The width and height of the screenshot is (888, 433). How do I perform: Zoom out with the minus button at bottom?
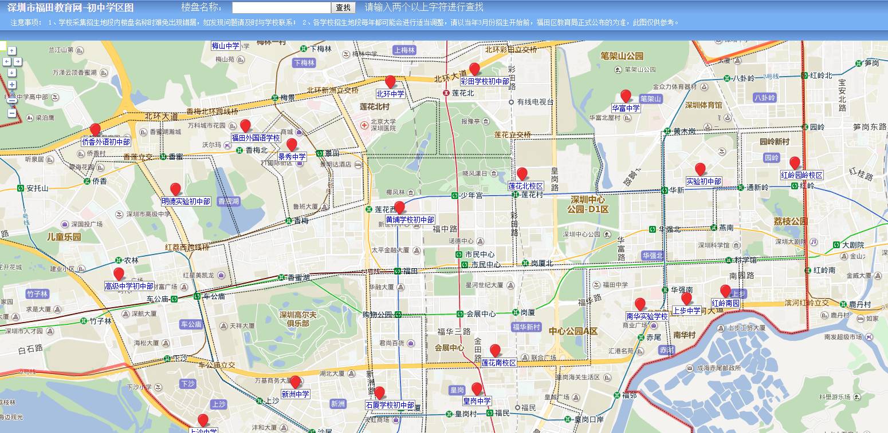[12, 113]
